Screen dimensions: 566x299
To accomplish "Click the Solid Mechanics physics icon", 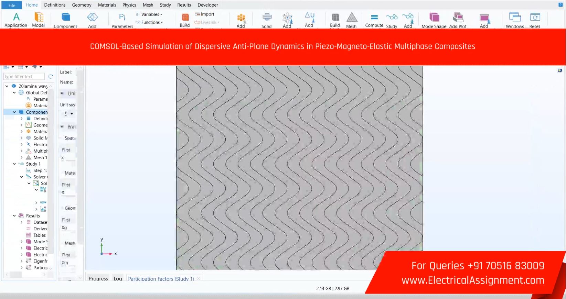I will click(x=267, y=17).
